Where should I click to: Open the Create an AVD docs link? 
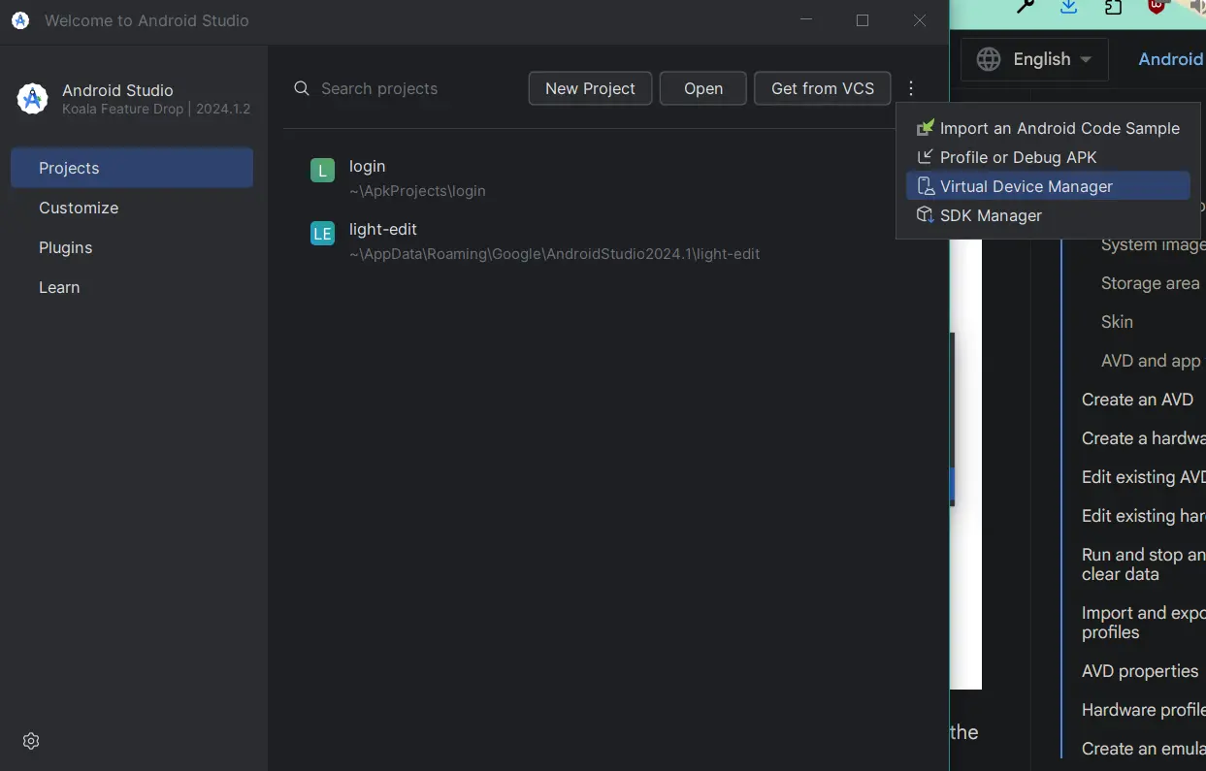[1137, 400]
